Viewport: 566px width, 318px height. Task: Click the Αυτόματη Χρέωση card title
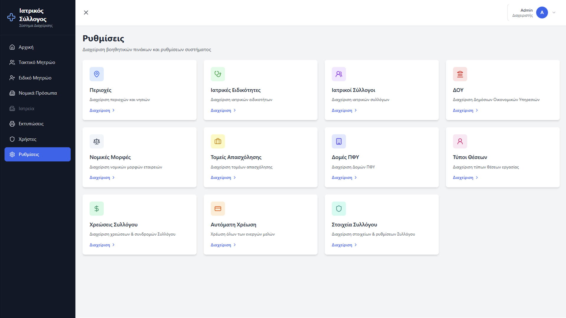coord(233,225)
